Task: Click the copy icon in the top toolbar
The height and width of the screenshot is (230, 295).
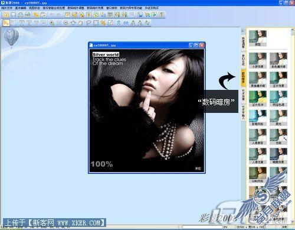Action: (x=36, y=15)
